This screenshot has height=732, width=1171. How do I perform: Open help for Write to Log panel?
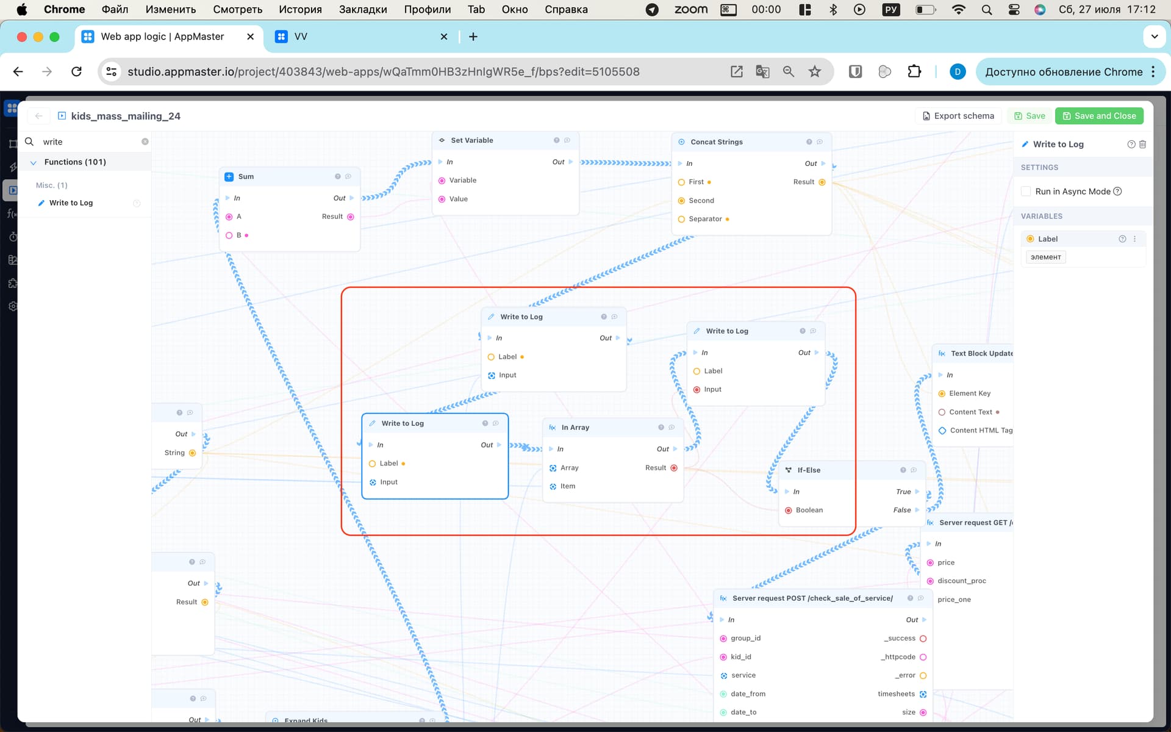(1131, 145)
